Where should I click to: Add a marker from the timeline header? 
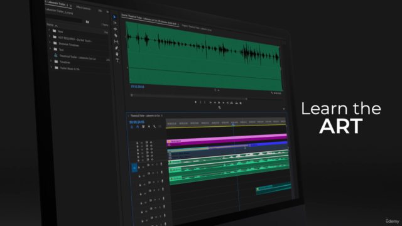149,127
